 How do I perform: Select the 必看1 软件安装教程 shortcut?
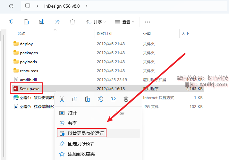click(37, 98)
